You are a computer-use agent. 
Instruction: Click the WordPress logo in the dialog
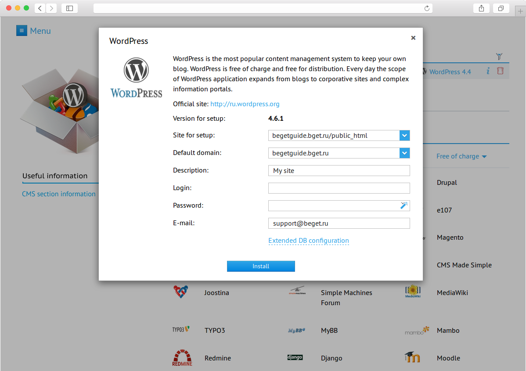[136, 77]
